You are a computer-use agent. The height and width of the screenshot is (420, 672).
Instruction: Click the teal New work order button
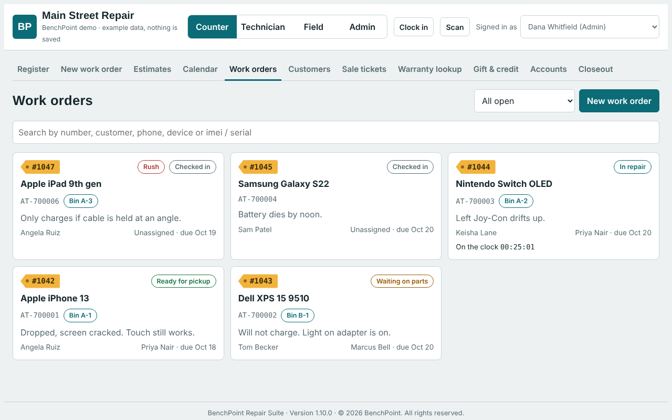pos(619,101)
